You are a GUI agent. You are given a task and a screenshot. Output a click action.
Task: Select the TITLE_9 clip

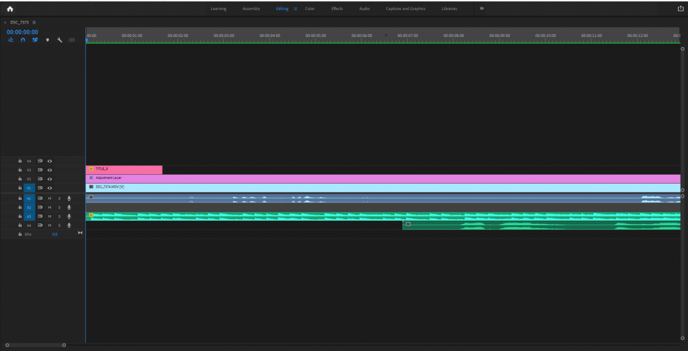[x=124, y=169]
